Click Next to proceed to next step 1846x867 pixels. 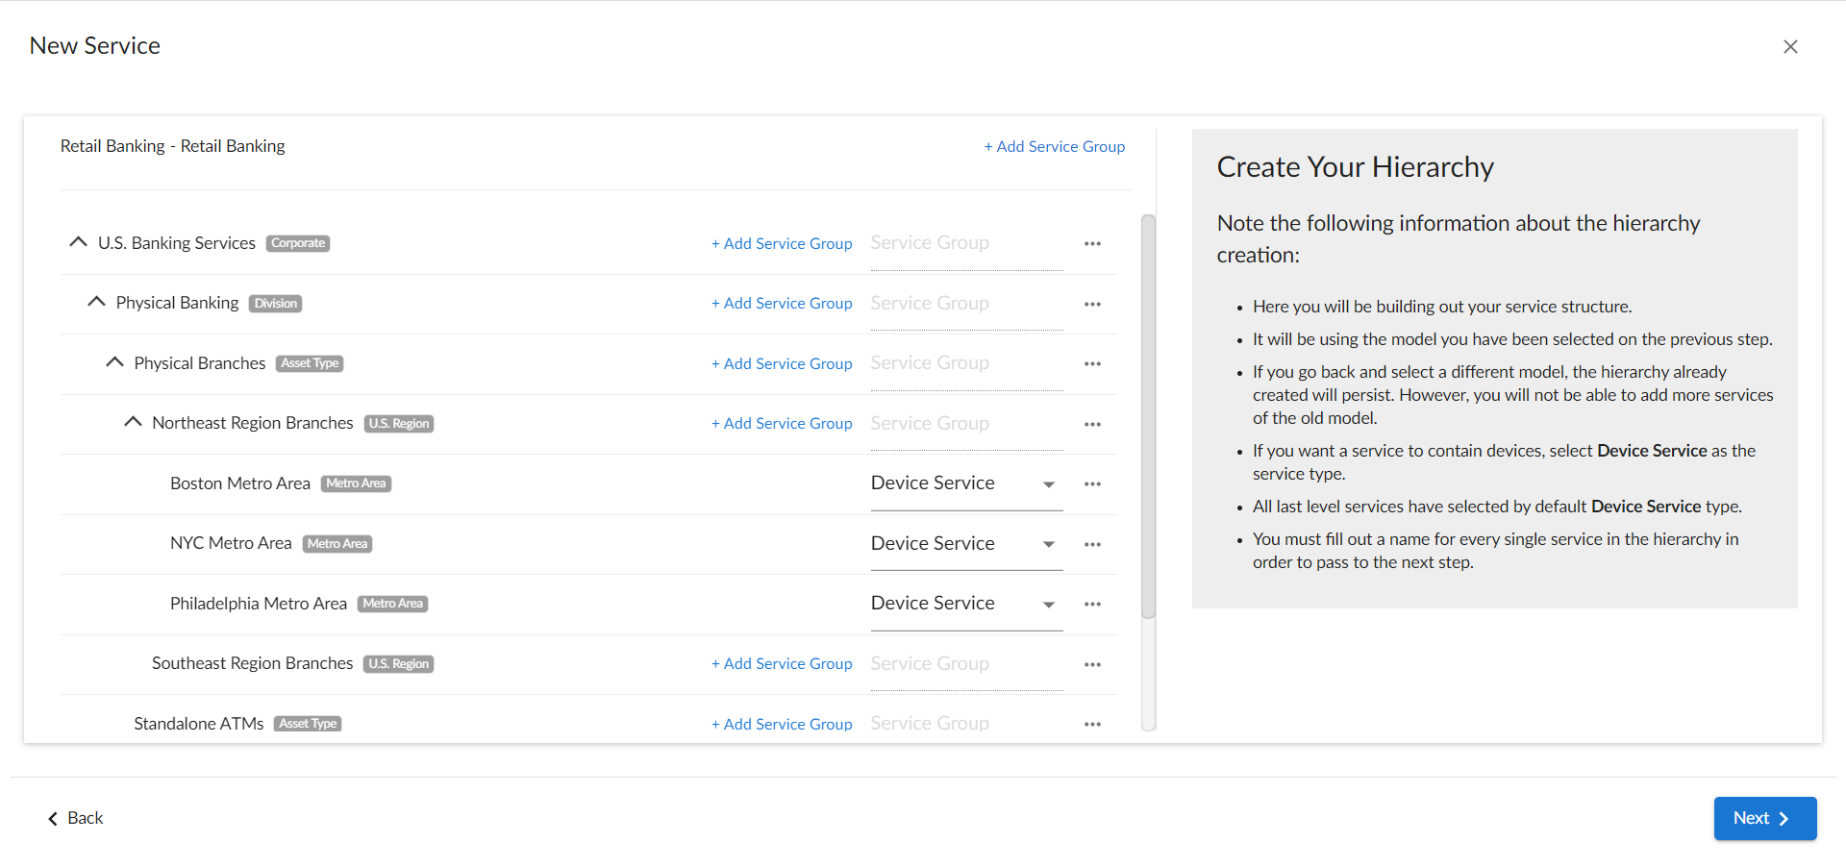[1764, 818]
